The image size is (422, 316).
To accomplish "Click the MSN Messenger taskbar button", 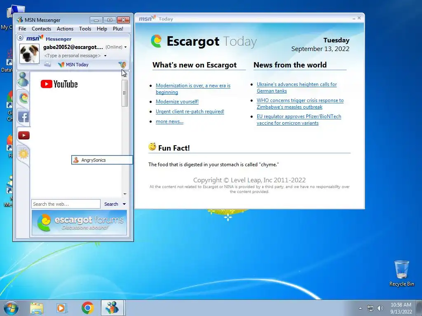I will tap(112, 308).
